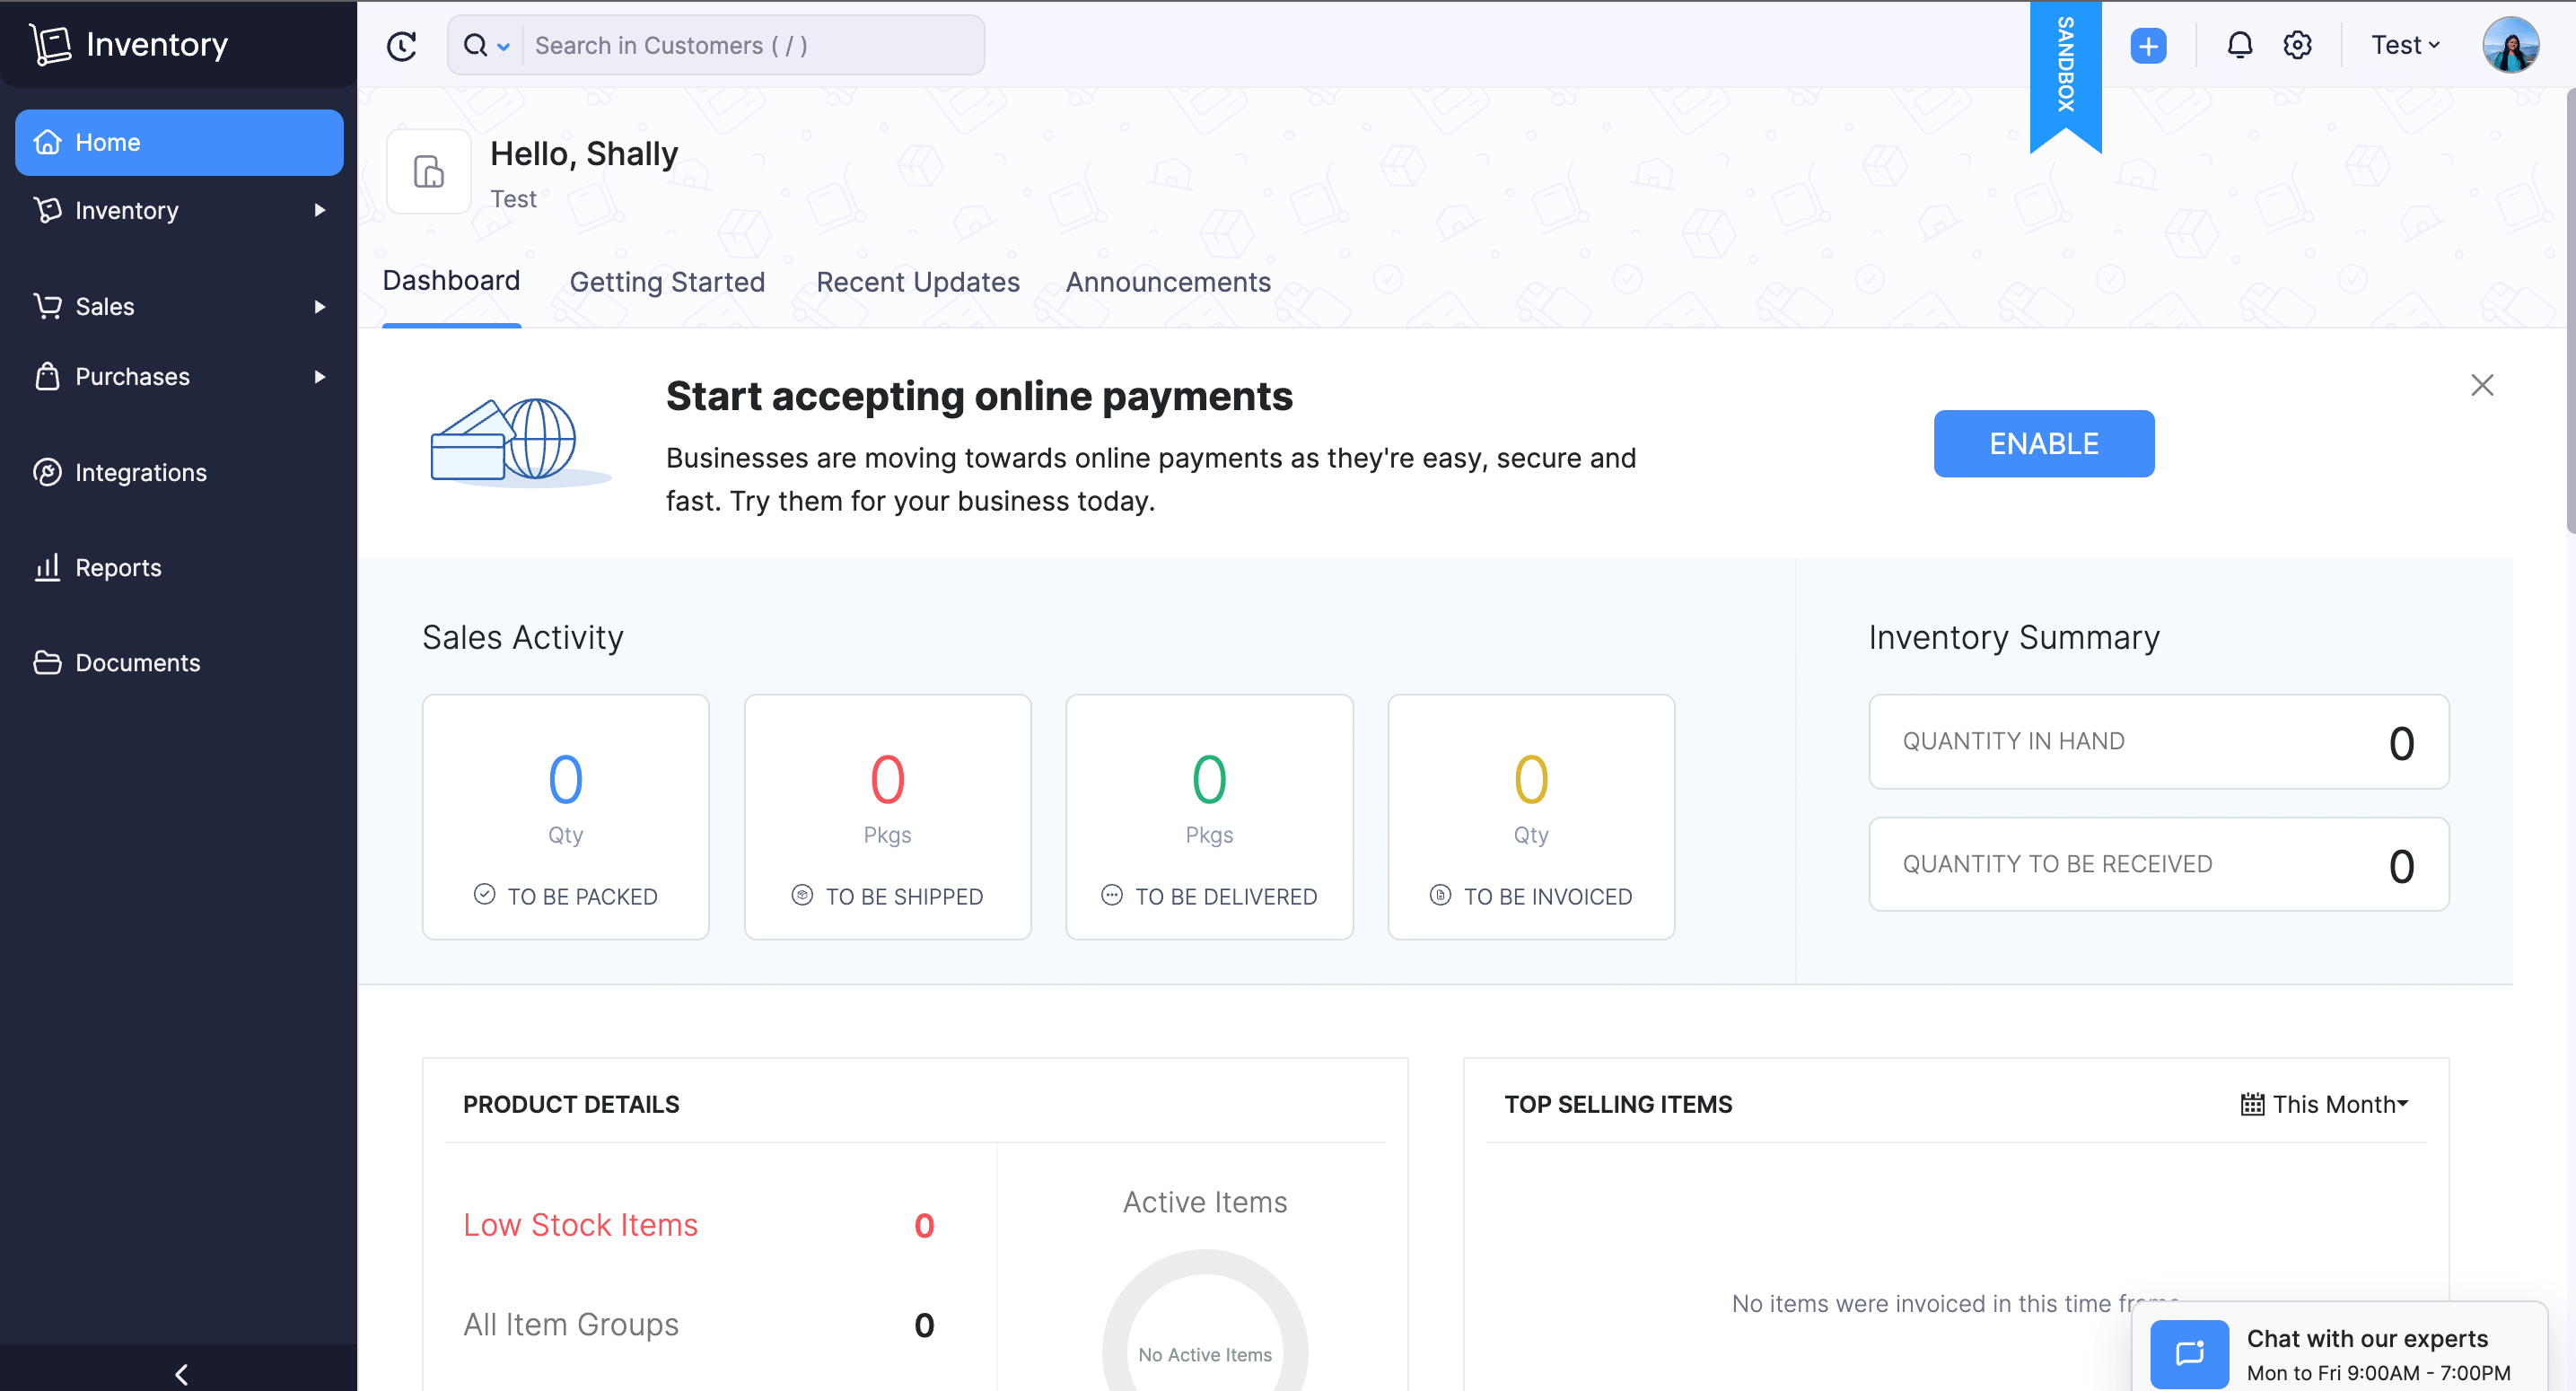
Task: Open settings gear icon
Action: pyautogui.click(x=2297, y=45)
